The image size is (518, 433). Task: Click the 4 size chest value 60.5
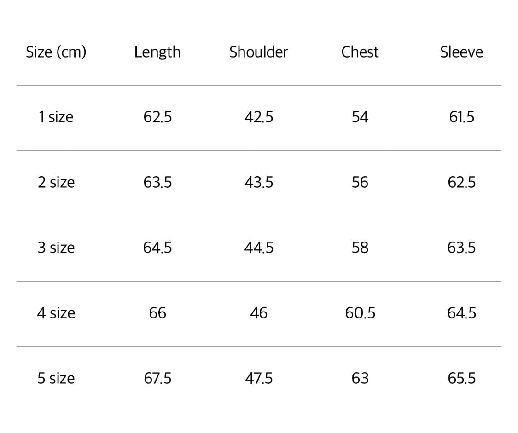coord(360,313)
